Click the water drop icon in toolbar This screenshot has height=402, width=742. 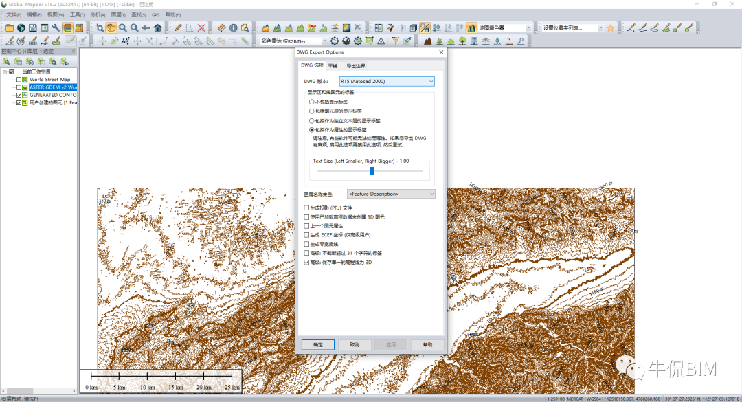coord(497,41)
